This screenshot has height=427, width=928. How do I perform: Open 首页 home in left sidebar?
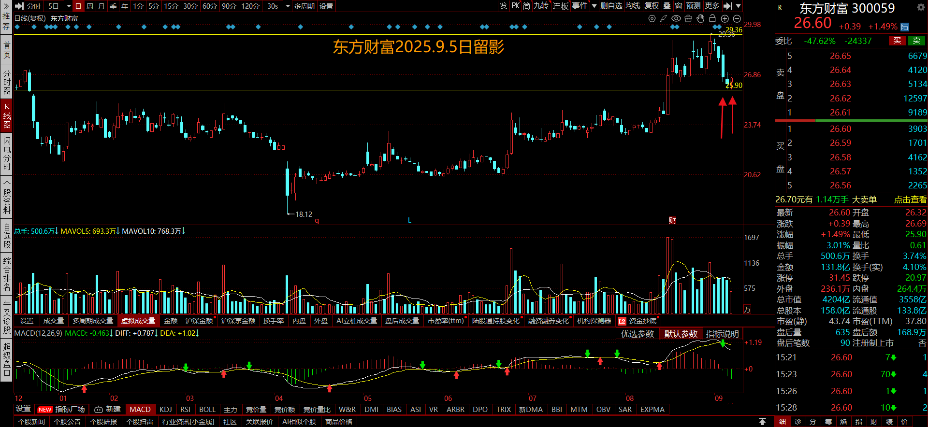click(x=6, y=50)
